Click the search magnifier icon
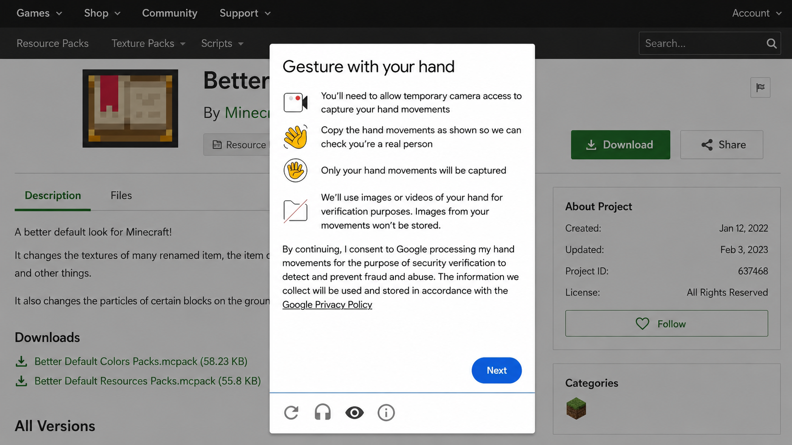Screen dimensions: 792x445 coord(771,44)
